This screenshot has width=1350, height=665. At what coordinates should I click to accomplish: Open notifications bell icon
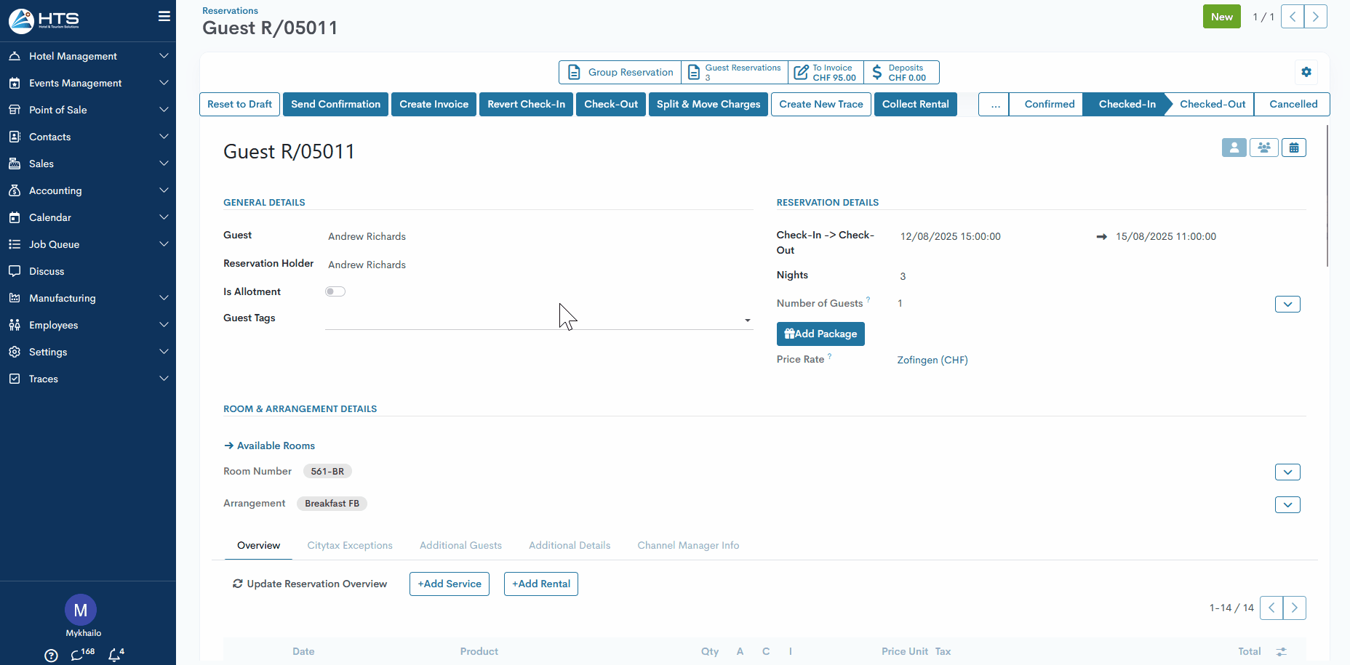pyautogui.click(x=115, y=655)
